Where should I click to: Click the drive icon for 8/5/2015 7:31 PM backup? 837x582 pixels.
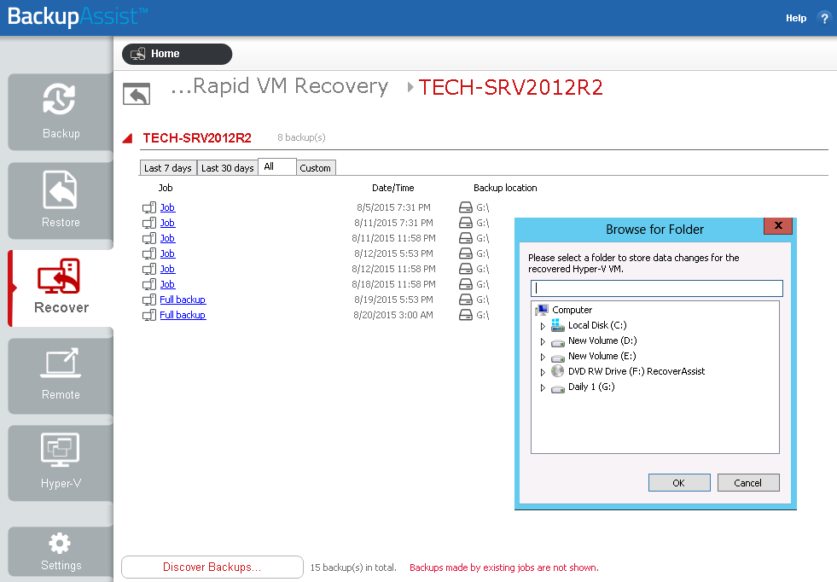[x=466, y=207]
